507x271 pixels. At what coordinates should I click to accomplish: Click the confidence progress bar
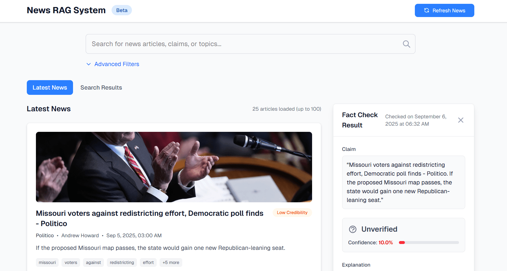[429, 243]
